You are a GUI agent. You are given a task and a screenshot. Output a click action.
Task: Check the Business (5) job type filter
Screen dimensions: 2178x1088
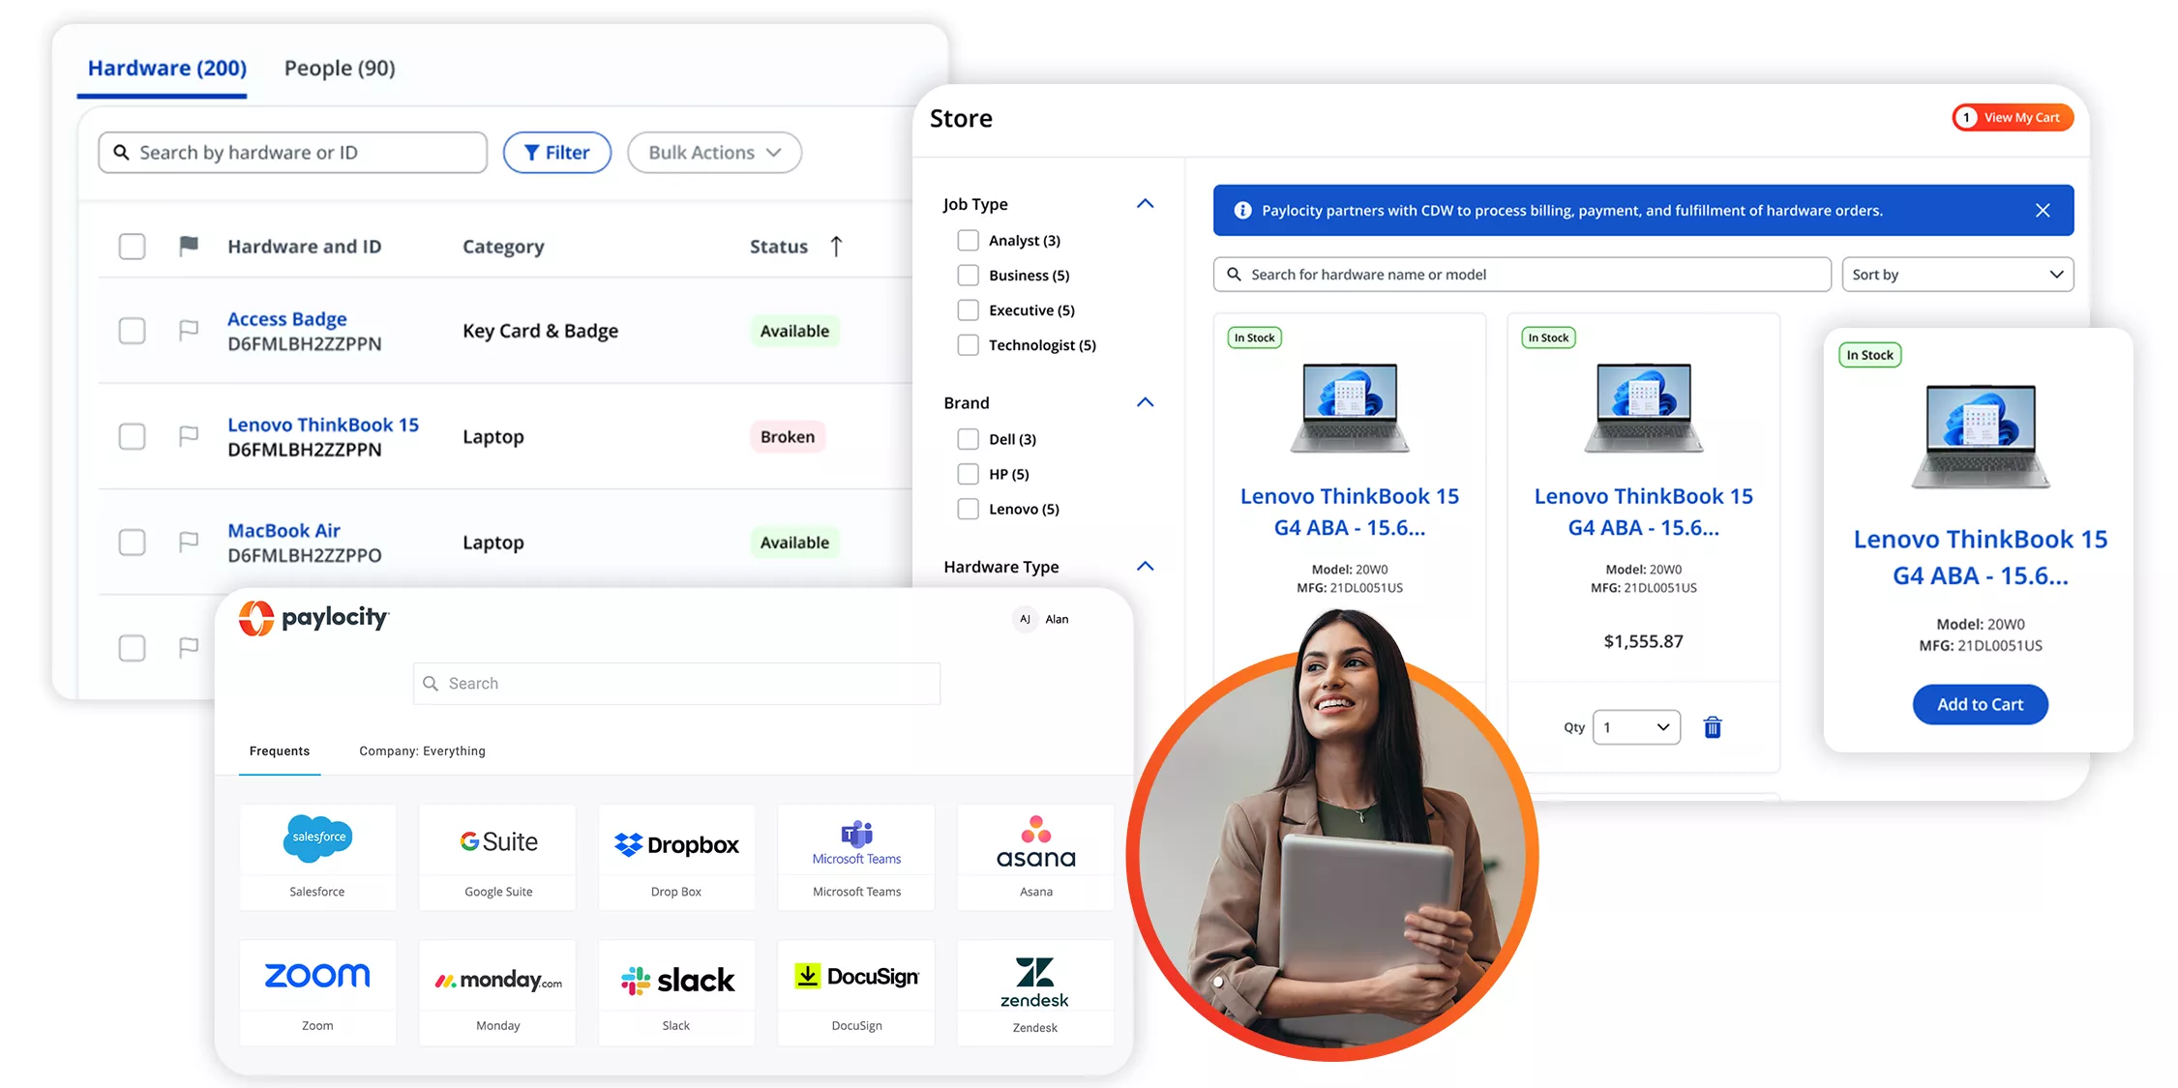(x=968, y=275)
